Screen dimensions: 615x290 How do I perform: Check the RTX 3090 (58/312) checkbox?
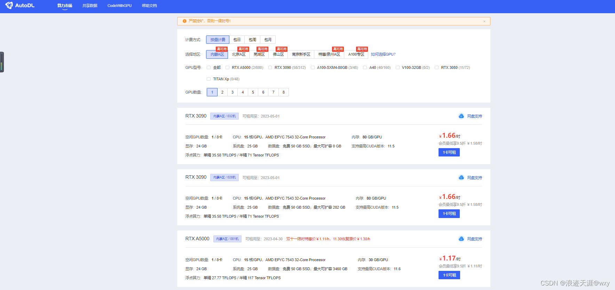[270, 67]
